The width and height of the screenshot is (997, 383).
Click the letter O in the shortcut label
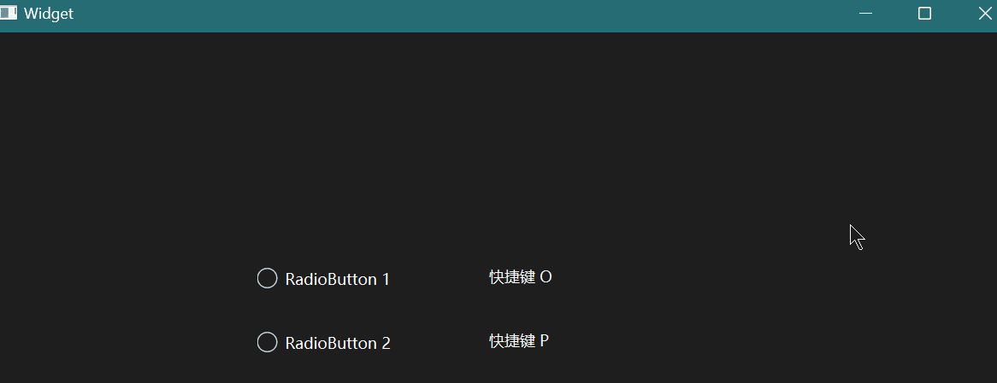pos(546,277)
